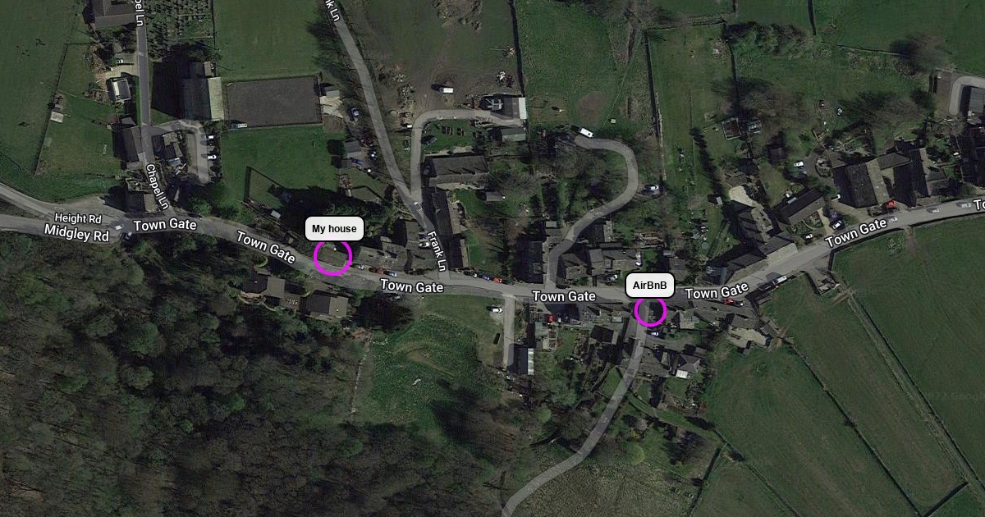This screenshot has height=517, width=985.
Task: Click the Town Gate label immediately left of AirBnB
Action: tap(564, 295)
